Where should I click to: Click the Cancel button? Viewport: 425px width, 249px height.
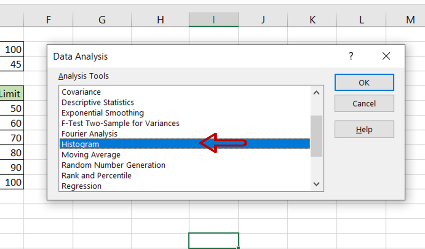[364, 103]
